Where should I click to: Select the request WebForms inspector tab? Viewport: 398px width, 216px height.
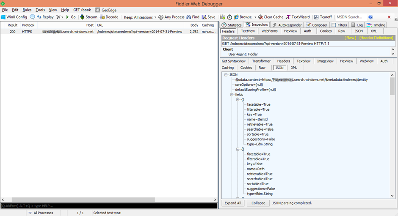tap(269, 31)
